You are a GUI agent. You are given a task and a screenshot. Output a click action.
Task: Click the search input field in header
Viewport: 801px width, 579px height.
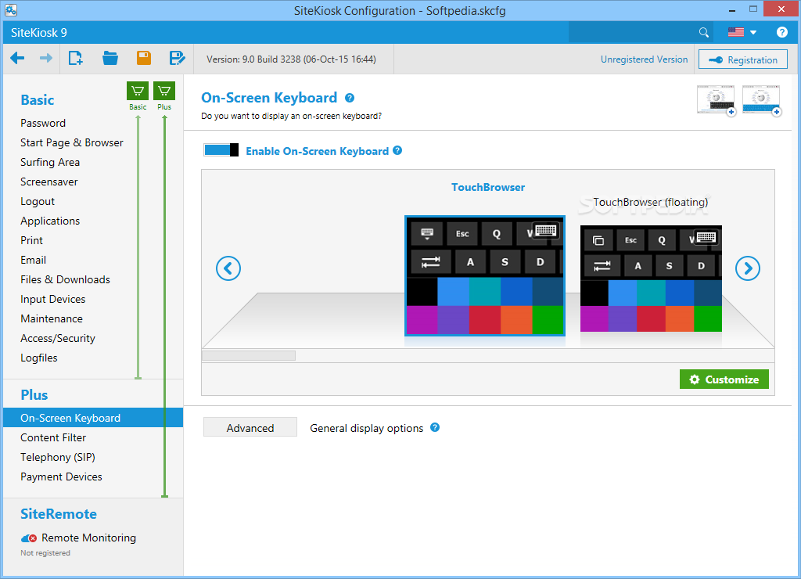[x=634, y=32]
